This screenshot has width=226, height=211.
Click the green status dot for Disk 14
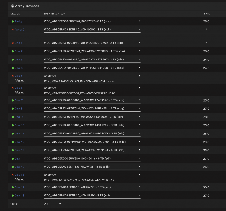coord(13,159)
